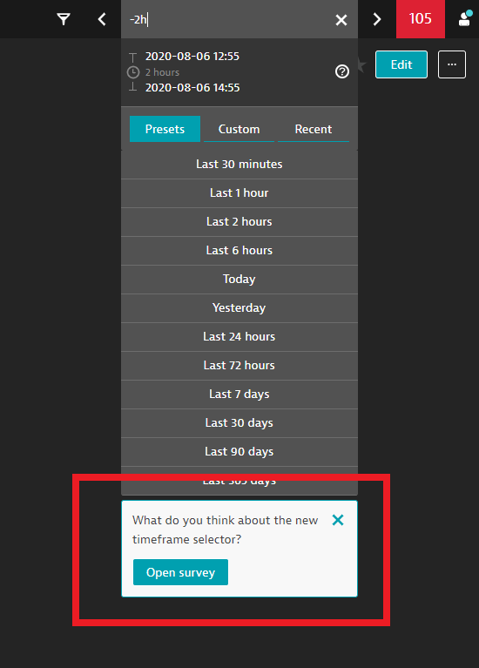
Task: Open the filter funnel icon
Action: pos(64,19)
